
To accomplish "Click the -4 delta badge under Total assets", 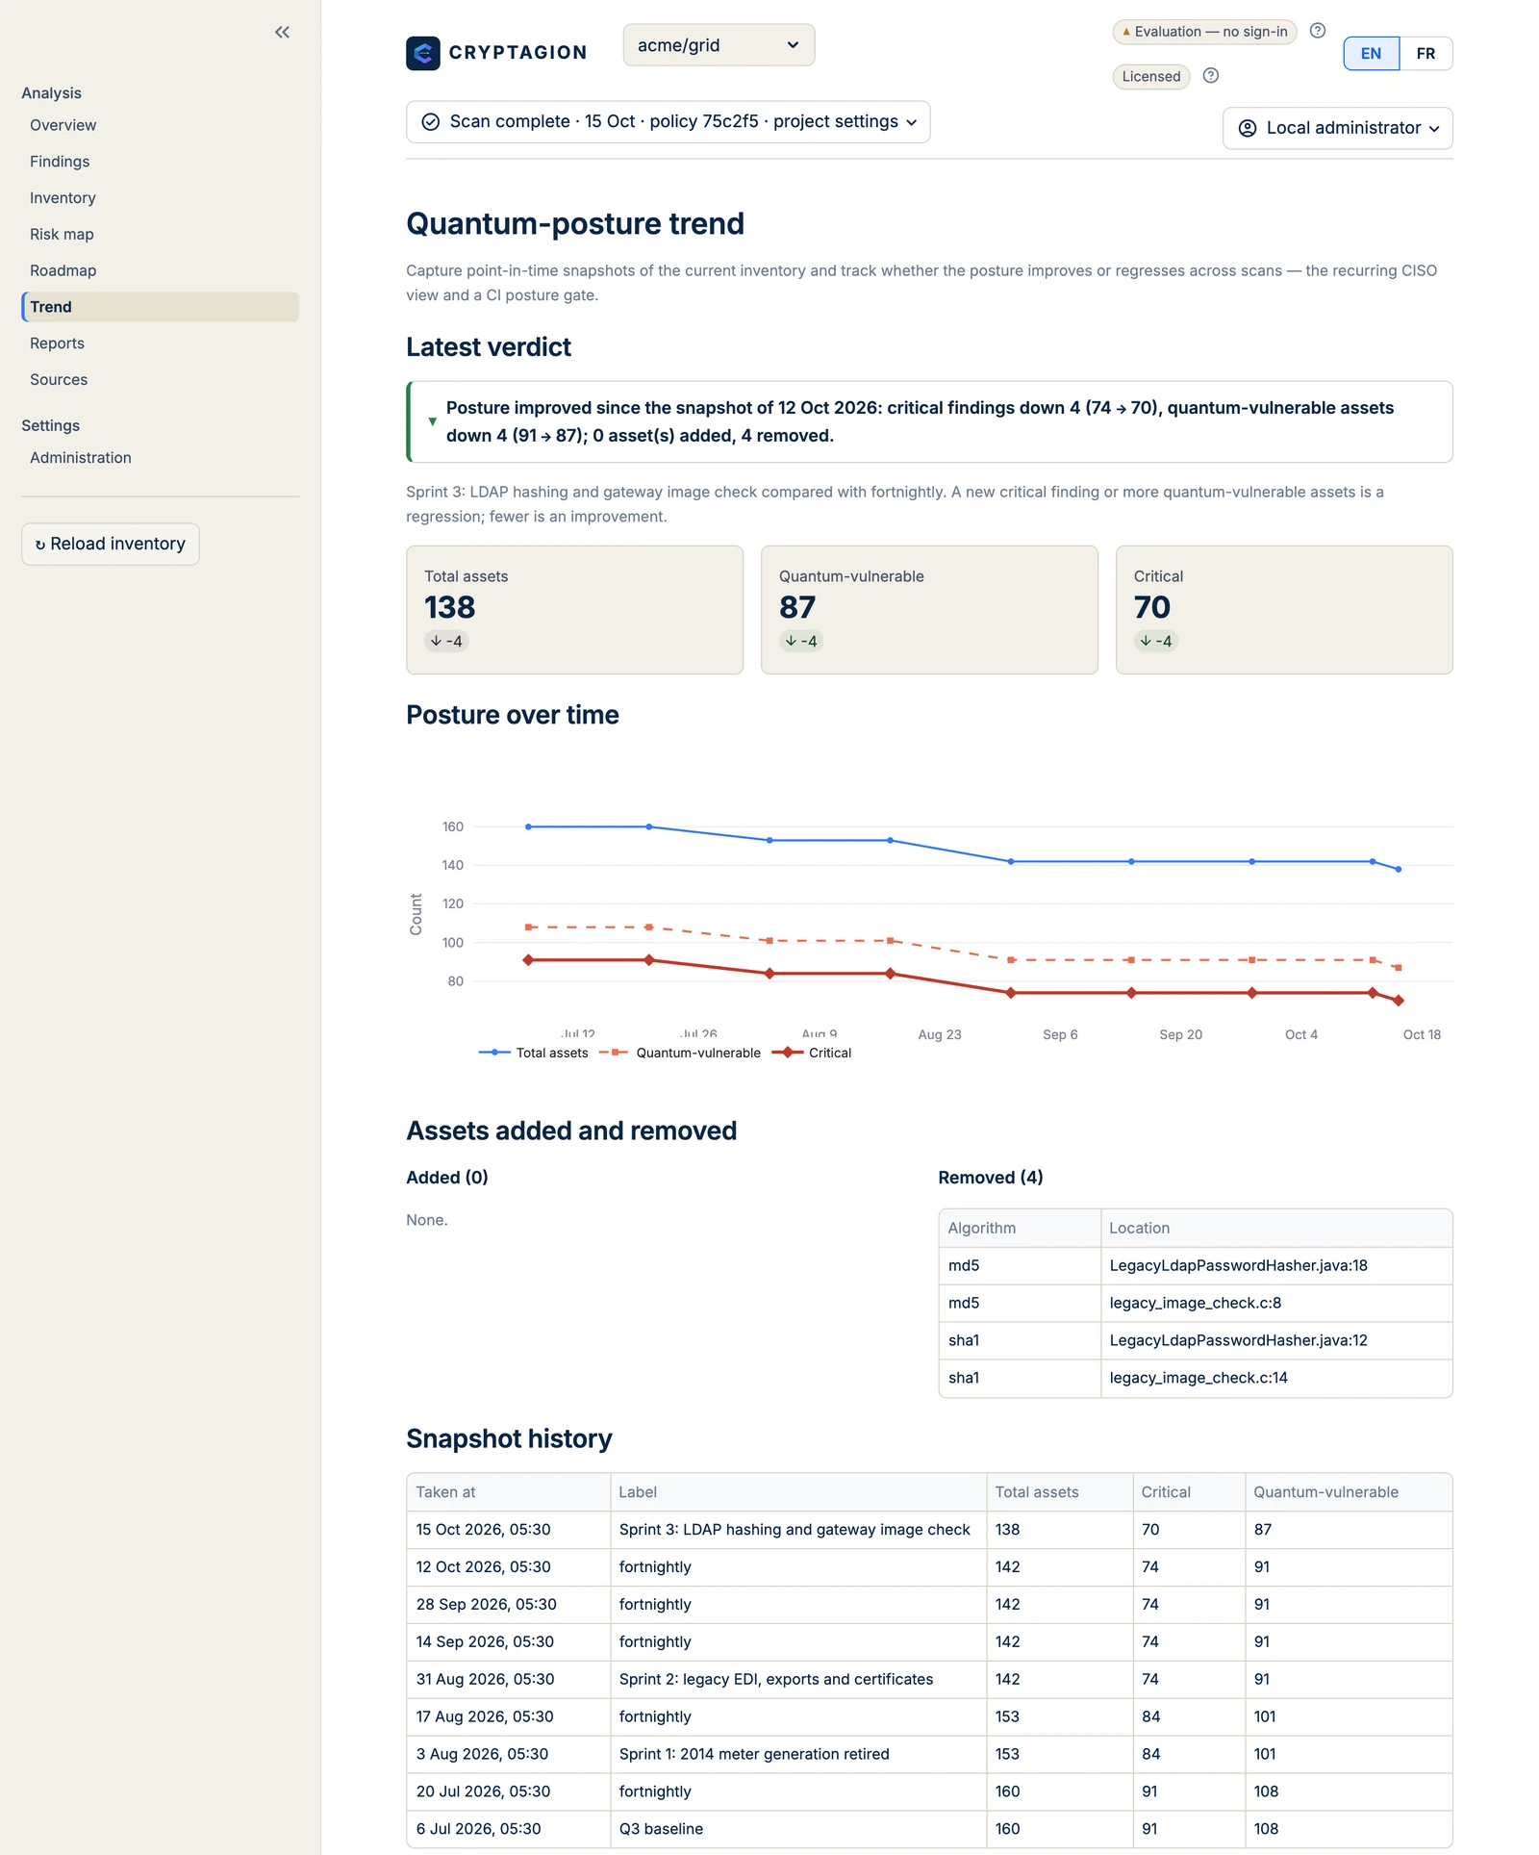I will [446, 641].
